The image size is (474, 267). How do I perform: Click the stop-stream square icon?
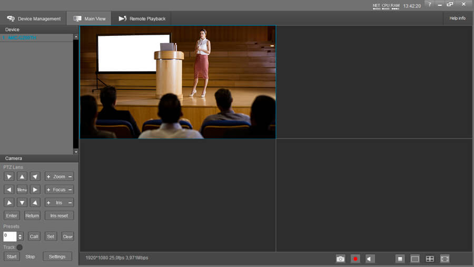click(x=400, y=259)
